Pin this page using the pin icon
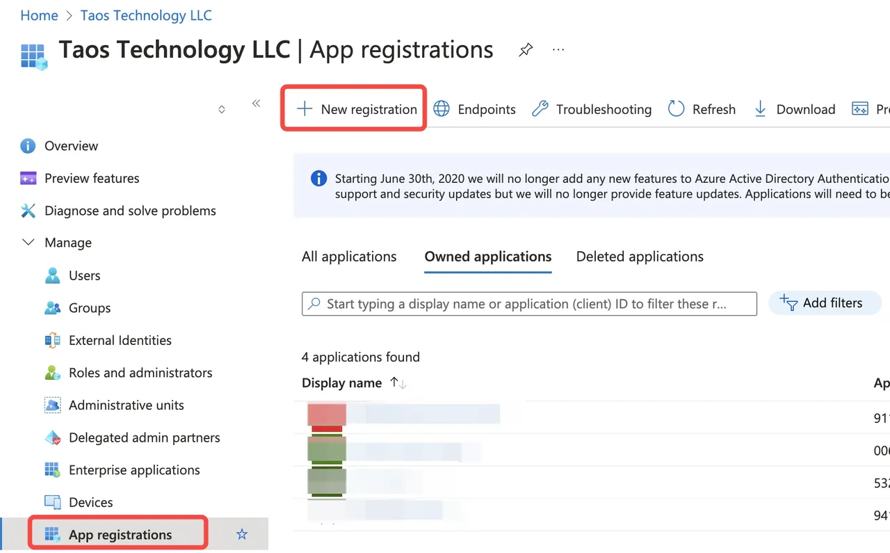 click(526, 50)
